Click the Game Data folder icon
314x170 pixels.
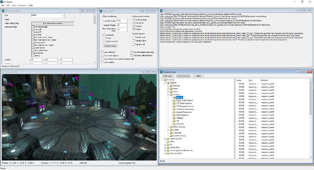[x=168, y=147]
